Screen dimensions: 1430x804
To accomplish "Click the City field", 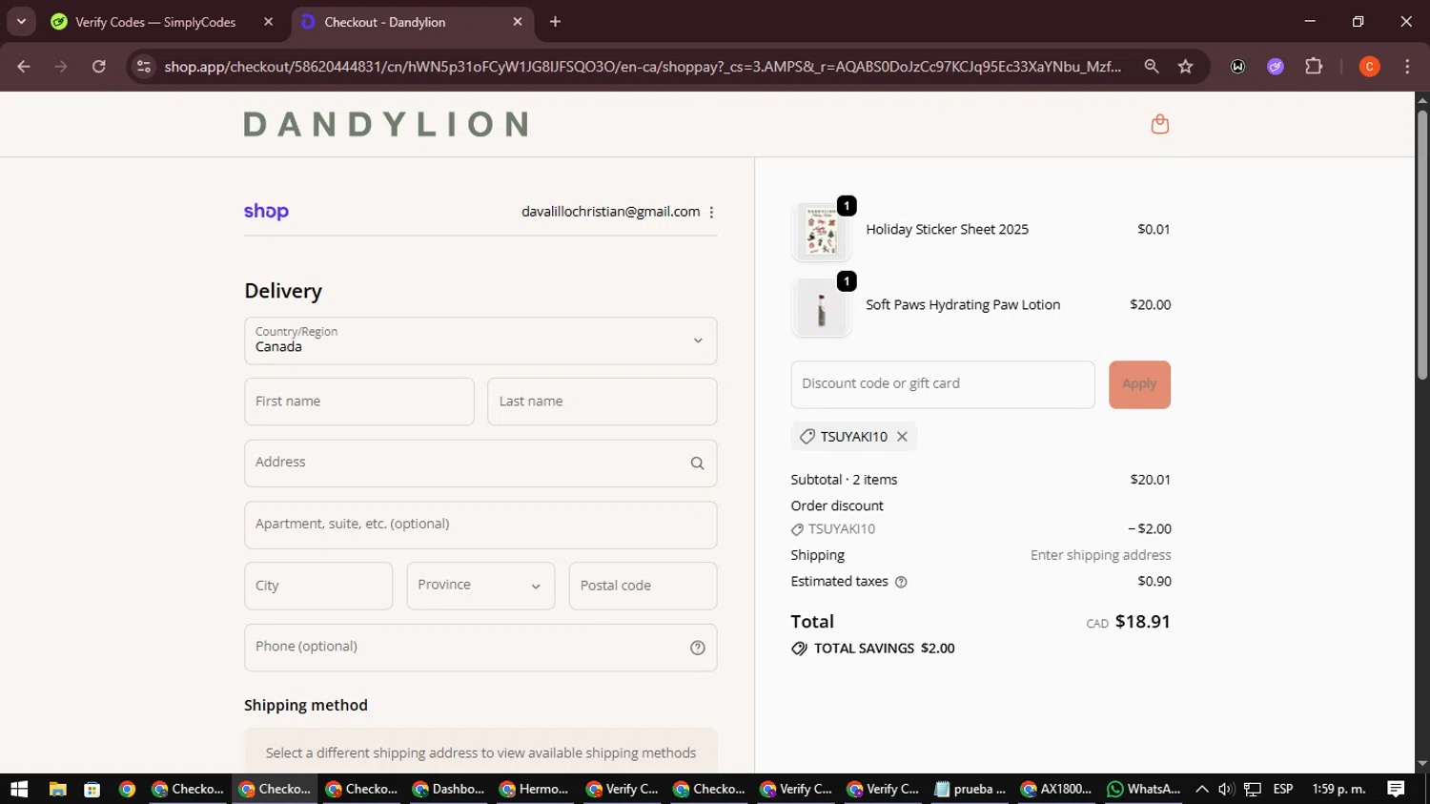I will click(x=318, y=586).
